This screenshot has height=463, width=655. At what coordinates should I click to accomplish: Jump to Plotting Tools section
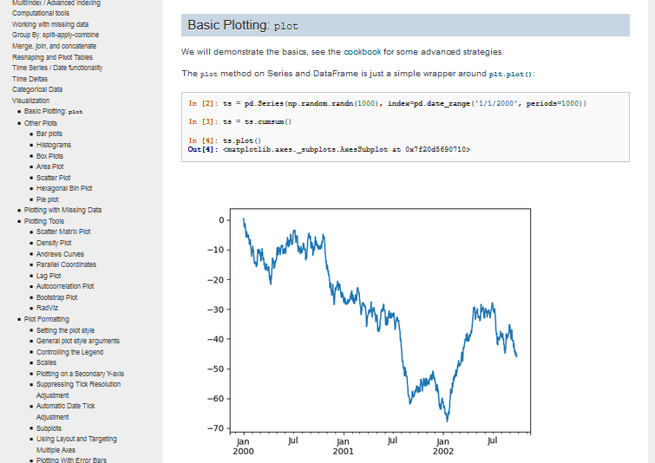[x=44, y=221]
